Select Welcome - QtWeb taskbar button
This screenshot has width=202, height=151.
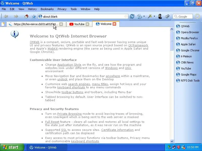pos(47,147)
